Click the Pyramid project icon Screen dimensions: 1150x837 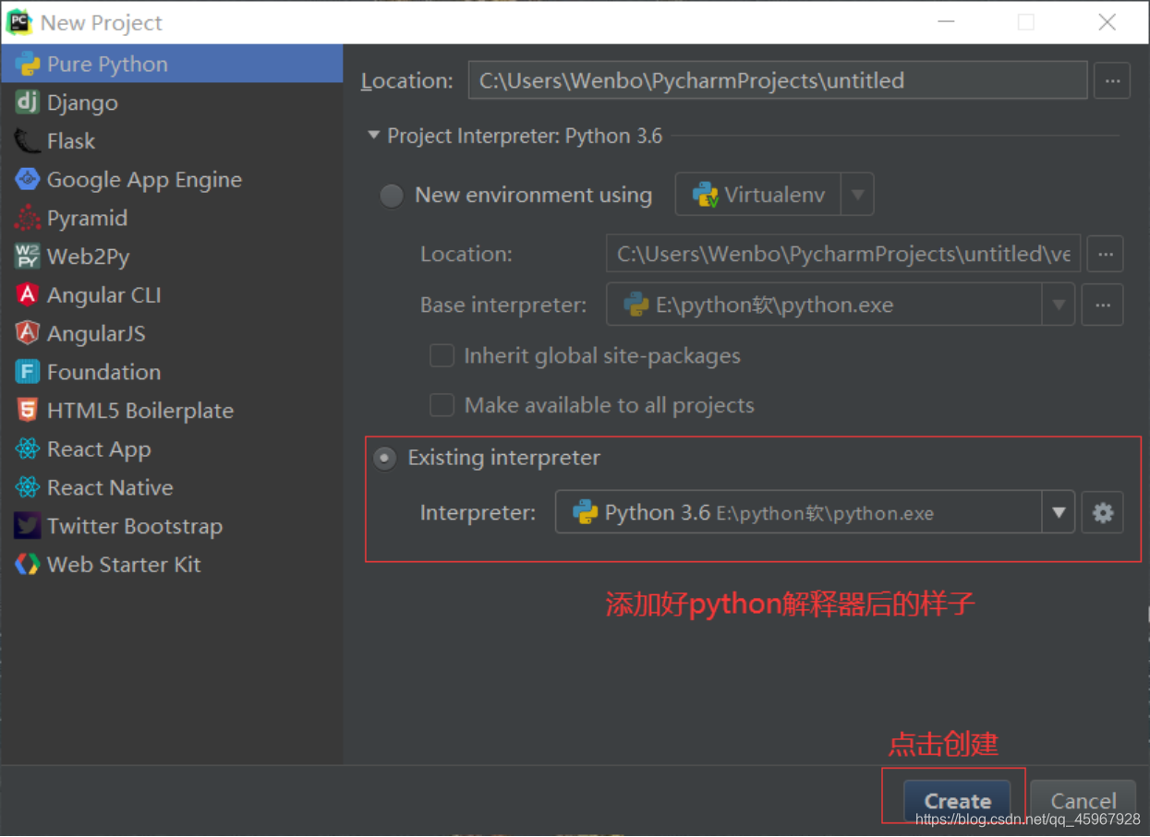(28, 219)
